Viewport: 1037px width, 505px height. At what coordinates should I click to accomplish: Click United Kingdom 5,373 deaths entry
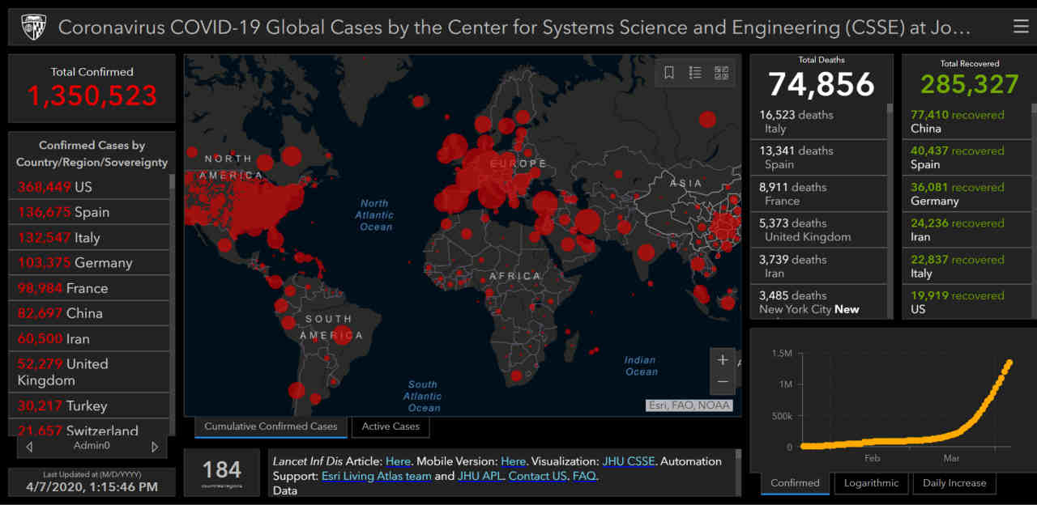(818, 230)
